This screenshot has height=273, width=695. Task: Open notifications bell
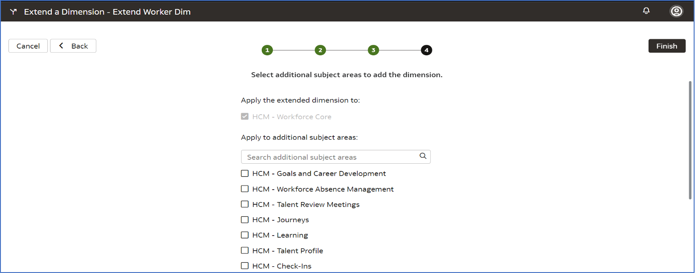coord(646,11)
